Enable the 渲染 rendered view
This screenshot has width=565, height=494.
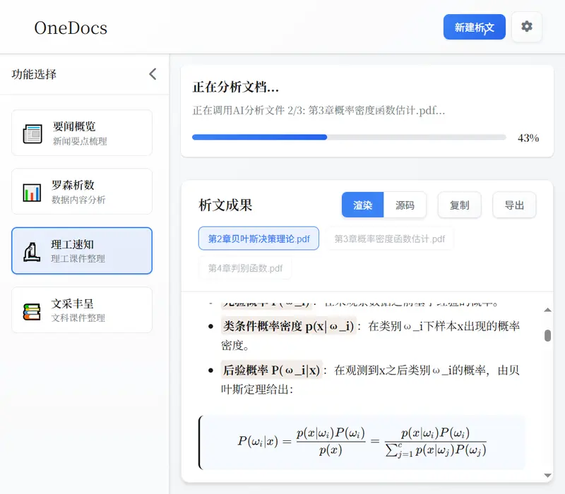tap(362, 205)
